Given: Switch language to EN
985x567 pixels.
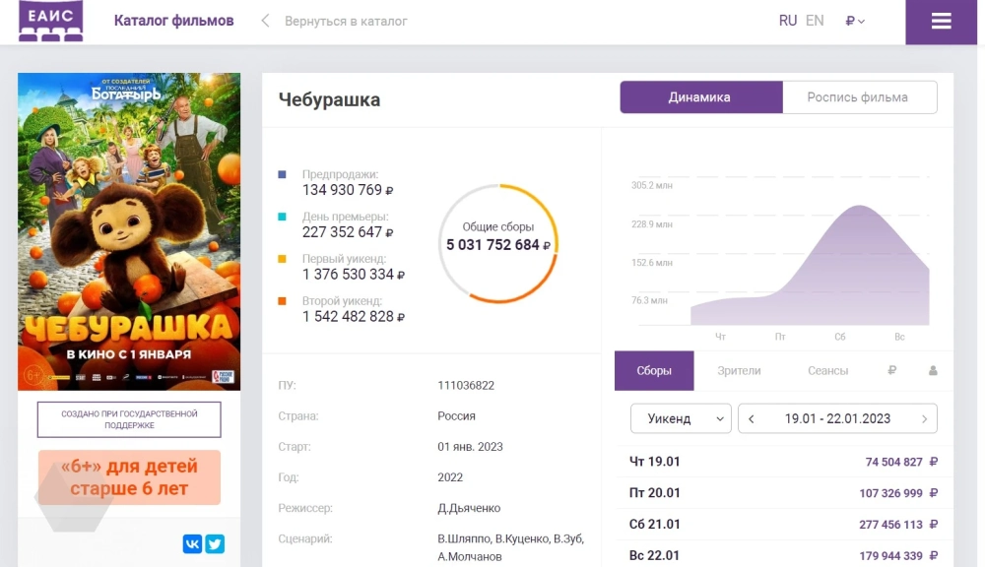Looking at the screenshot, I should 815,21.
